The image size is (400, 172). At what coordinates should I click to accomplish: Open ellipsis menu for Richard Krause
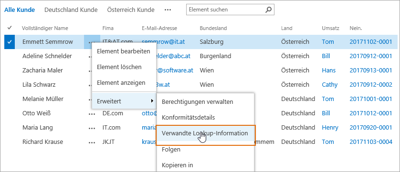[x=92, y=142]
